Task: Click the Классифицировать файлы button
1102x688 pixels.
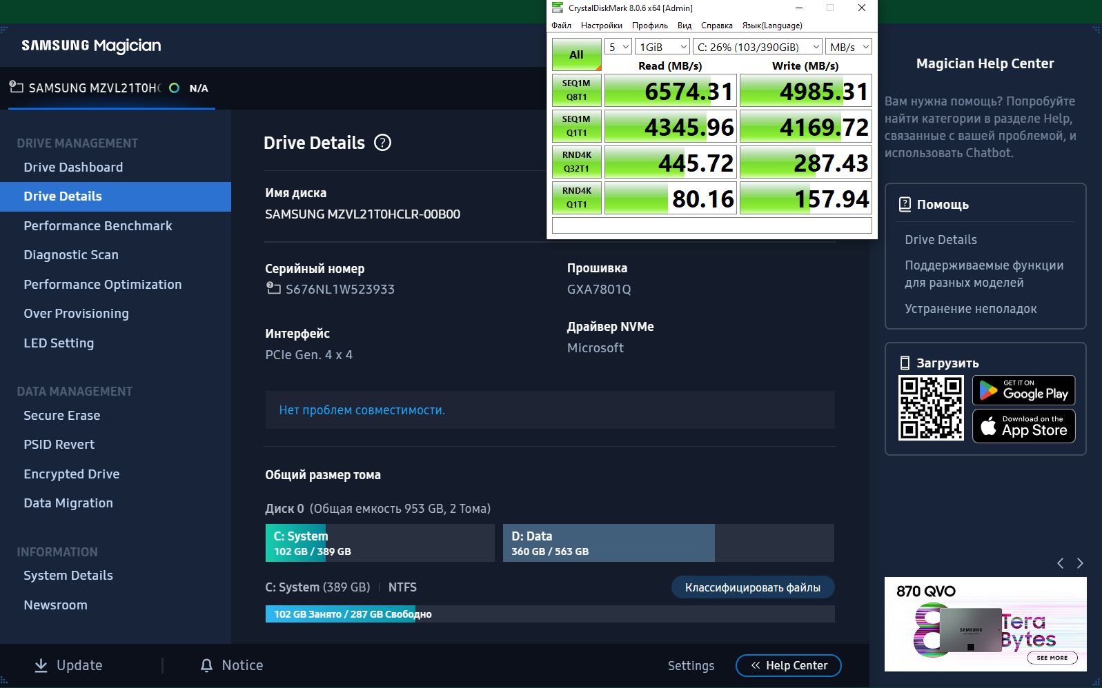Action: [753, 587]
